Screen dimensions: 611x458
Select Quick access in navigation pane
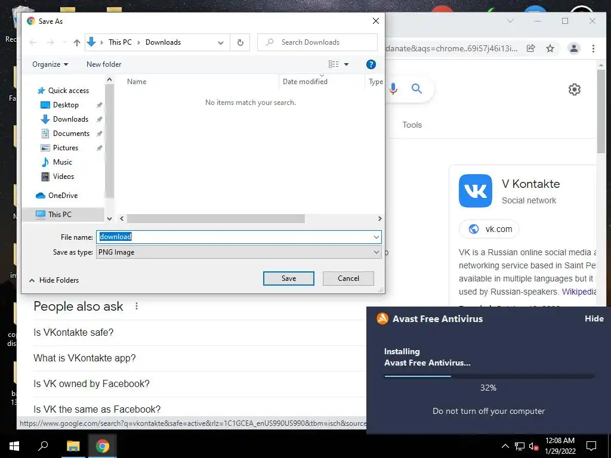coord(69,91)
